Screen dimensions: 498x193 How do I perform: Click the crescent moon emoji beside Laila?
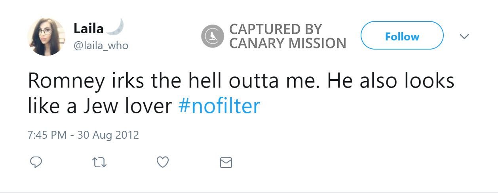click(116, 27)
